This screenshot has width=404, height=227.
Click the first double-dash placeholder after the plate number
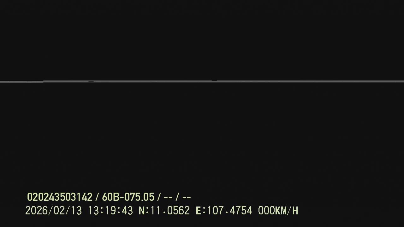click(168, 198)
